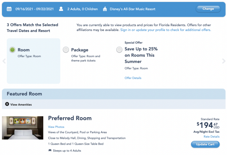Screen dimensions: 227x155
Task: Select the Save Up to 25% offer radio
Action: click(x=119, y=50)
